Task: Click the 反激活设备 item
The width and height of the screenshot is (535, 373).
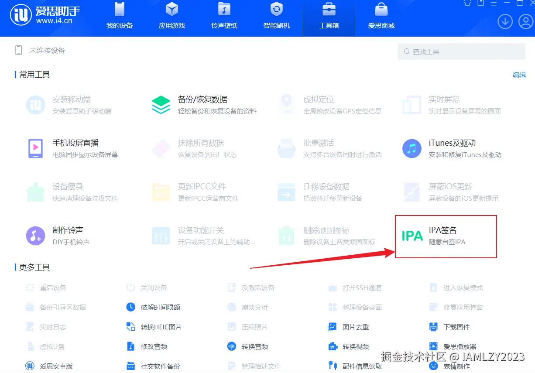Action: coord(251,287)
